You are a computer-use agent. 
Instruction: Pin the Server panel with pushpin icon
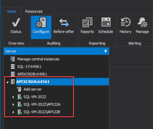point(106,51)
